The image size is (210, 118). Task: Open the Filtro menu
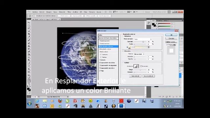[69, 12]
